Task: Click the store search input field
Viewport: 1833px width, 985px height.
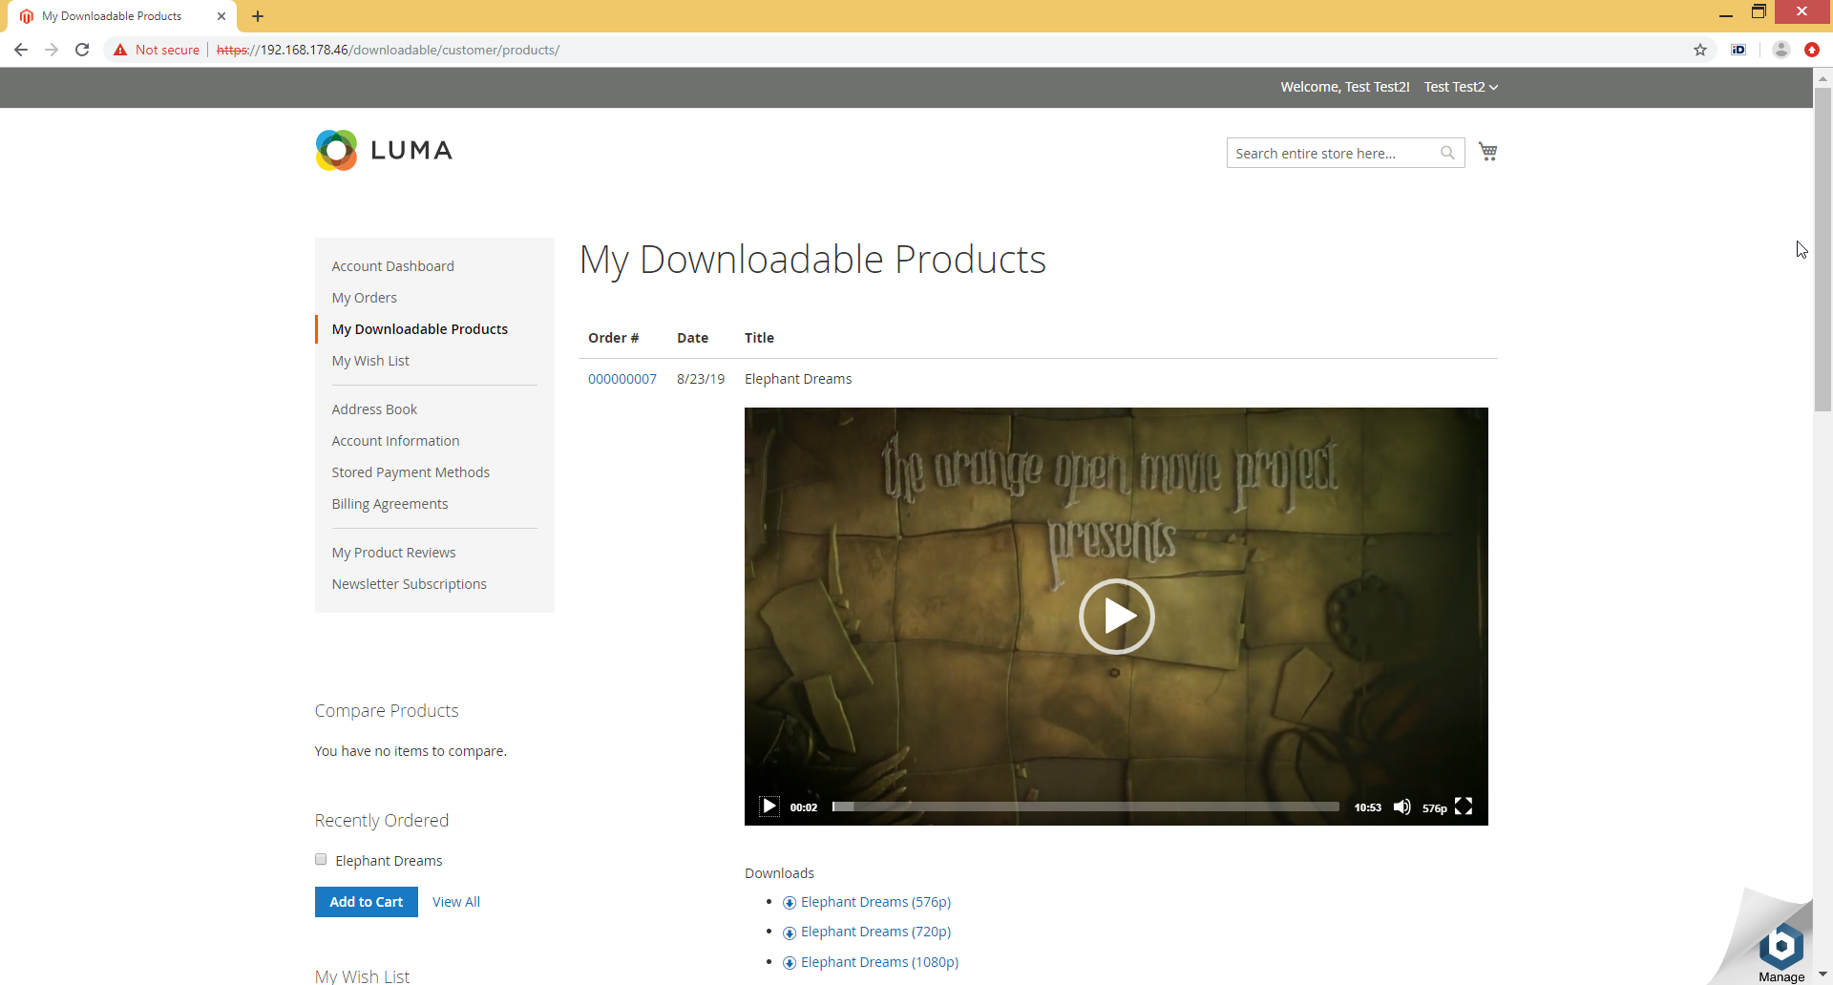Action: [x=1333, y=153]
